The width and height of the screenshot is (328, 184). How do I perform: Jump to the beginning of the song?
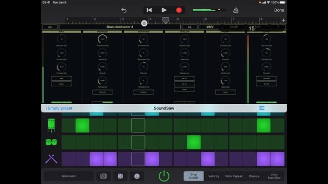pos(149,10)
